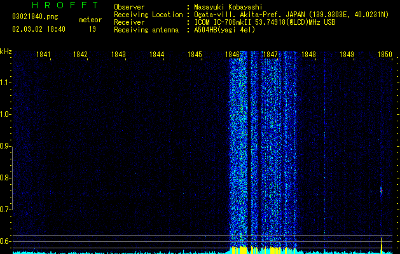The width and height of the screenshot is (400, 254).
Task: Click the 0.7 kHz frequency label
Action: click(x=5, y=210)
